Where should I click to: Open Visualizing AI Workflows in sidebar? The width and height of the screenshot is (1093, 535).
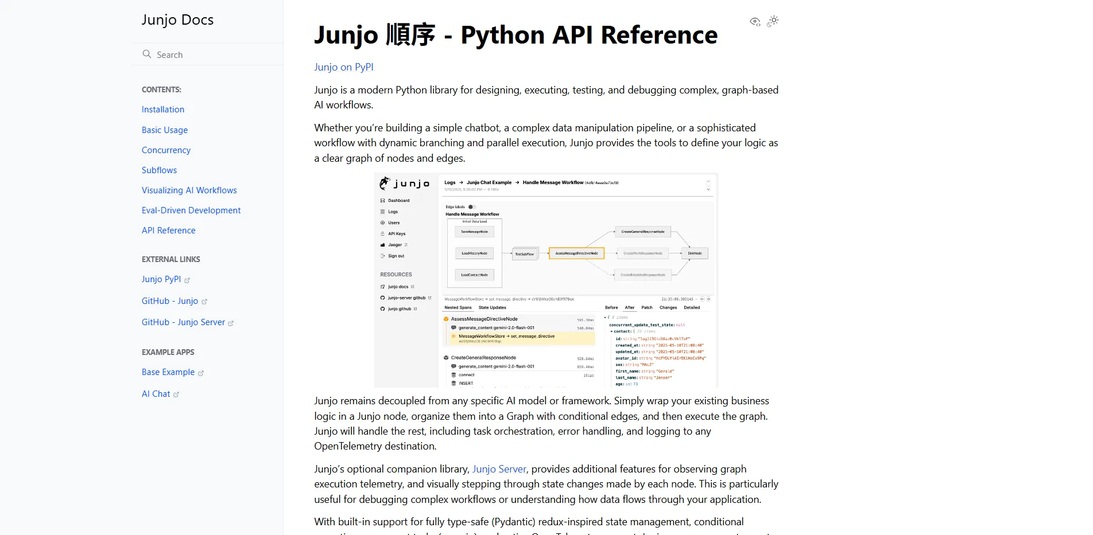coord(189,190)
